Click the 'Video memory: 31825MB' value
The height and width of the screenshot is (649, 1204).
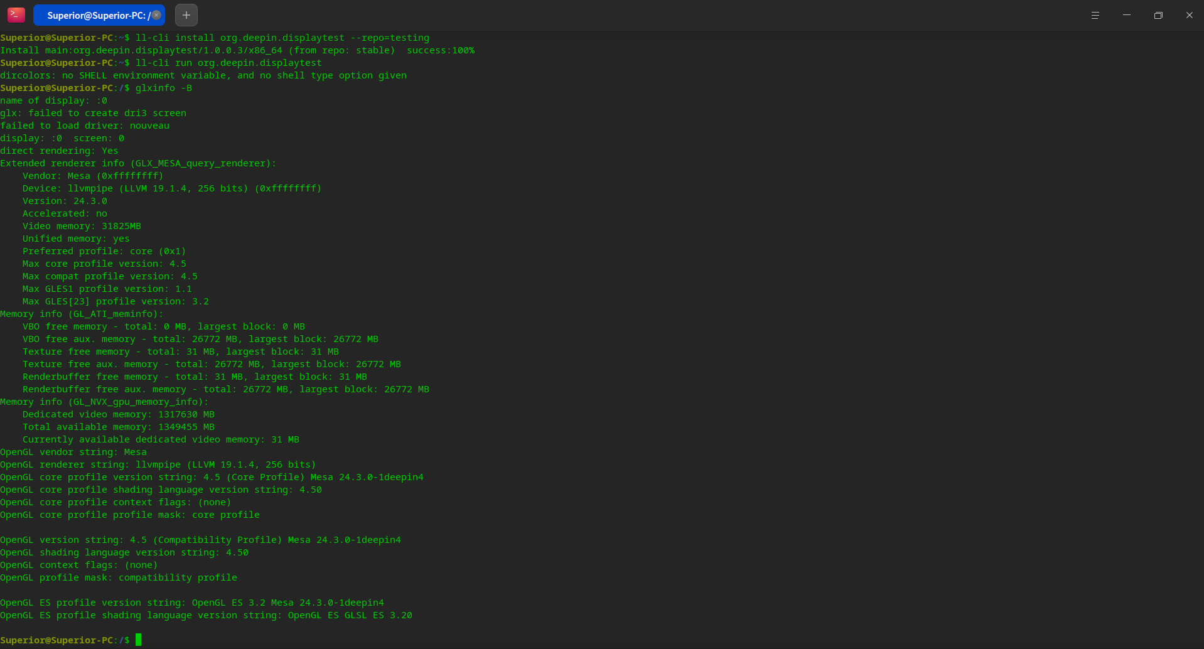[x=82, y=226]
